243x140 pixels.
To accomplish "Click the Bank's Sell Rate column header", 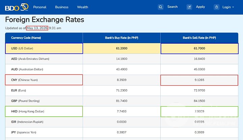I will tap(199, 38).
